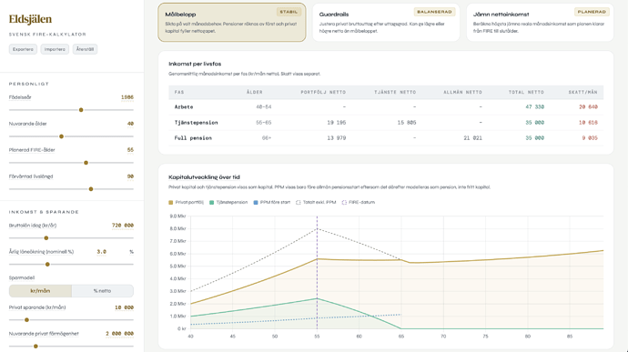Edit the förmögenhet value 2 000 000

pos(119,334)
